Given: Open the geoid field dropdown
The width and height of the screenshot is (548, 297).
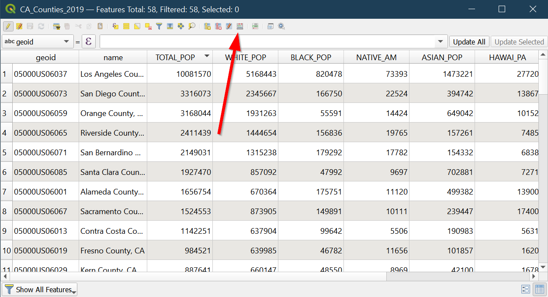Looking at the screenshot, I should pos(37,42).
